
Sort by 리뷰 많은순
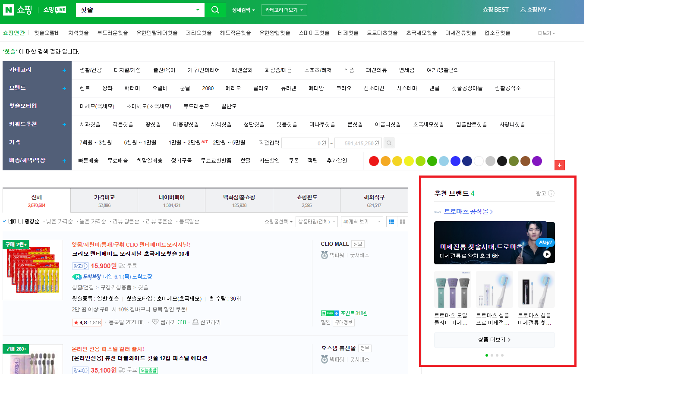tap(126, 221)
